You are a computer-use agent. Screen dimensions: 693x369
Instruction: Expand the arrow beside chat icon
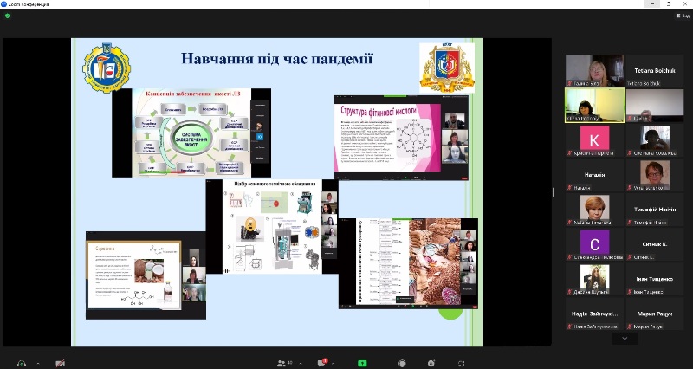click(x=334, y=363)
